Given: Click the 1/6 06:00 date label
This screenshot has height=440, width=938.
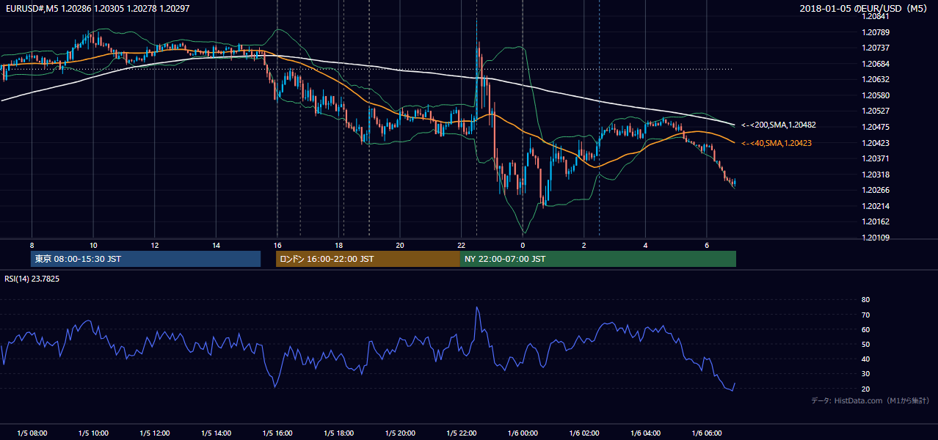Looking at the screenshot, I should coord(707,433).
